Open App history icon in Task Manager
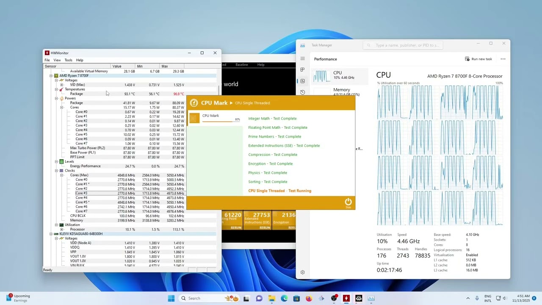Image resolution: width=542 pixels, height=305 pixels. click(x=302, y=92)
